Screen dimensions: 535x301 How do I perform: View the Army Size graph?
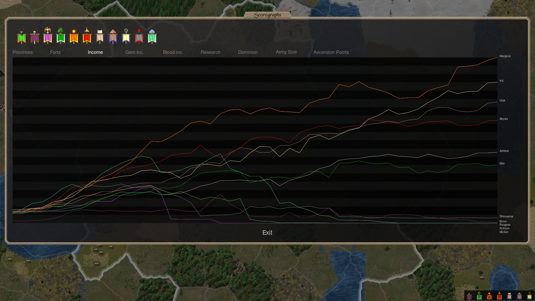click(286, 52)
